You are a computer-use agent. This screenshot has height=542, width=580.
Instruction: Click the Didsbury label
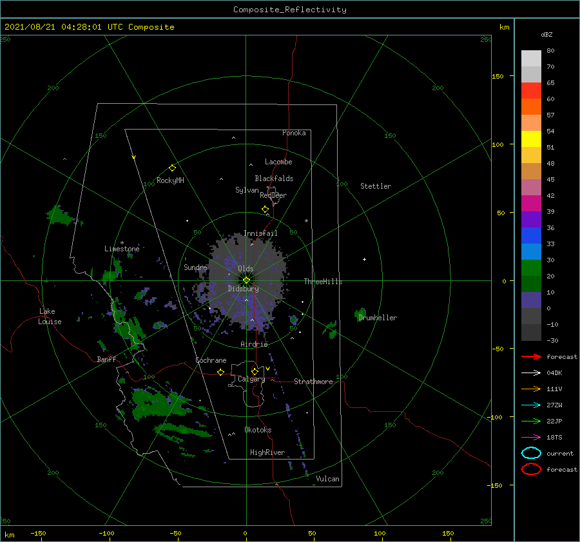coord(243,289)
